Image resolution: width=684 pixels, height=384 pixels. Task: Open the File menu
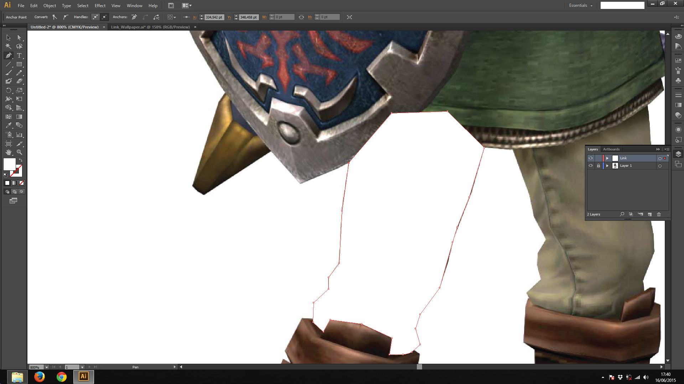click(21, 6)
